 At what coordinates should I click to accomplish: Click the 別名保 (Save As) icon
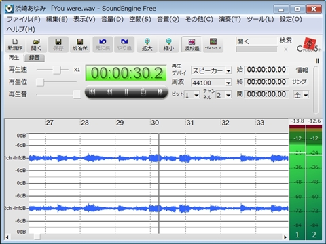tap(79, 45)
